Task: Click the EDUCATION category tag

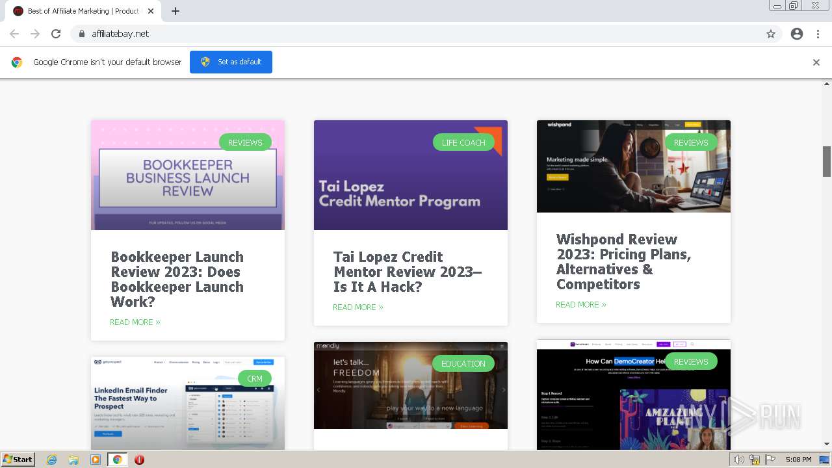Action: pyautogui.click(x=463, y=363)
